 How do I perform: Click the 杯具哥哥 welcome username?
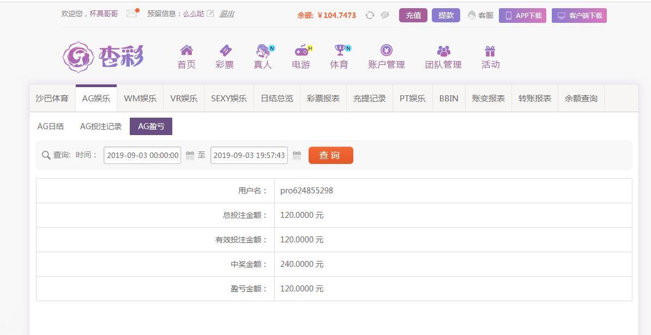pos(104,14)
